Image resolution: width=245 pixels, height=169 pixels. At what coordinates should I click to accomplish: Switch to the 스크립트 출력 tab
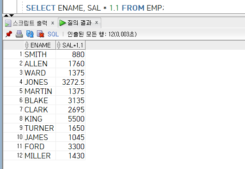[30, 23]
